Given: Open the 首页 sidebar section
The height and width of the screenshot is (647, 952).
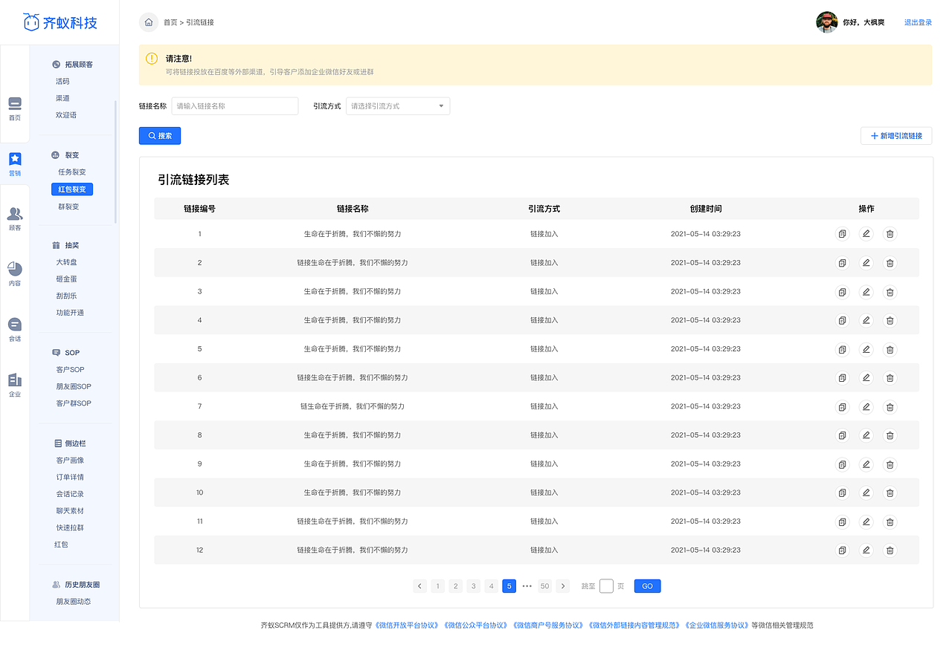Looking at the screenshot, I should [15, 108].
